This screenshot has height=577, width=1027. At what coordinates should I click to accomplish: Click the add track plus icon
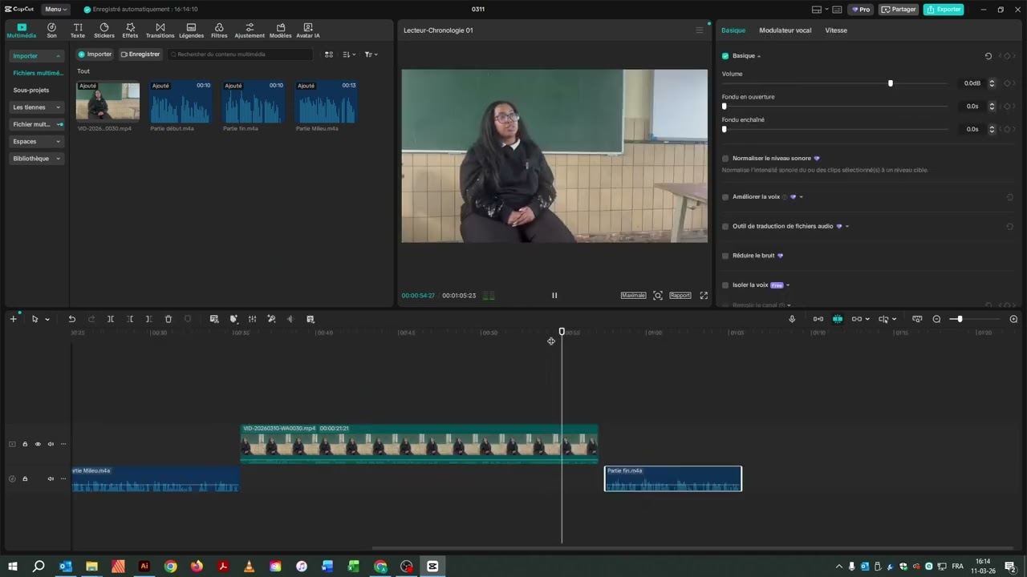click(x=13, y=319)
